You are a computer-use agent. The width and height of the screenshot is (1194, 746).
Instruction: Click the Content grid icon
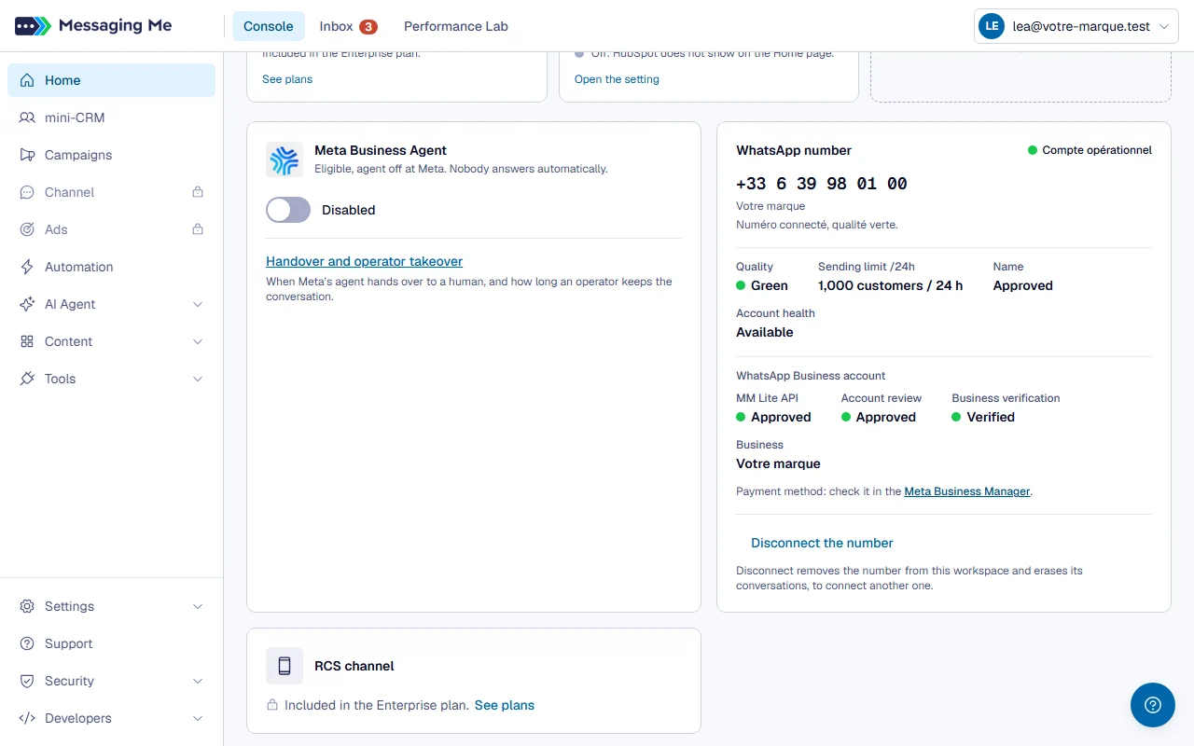27,341
